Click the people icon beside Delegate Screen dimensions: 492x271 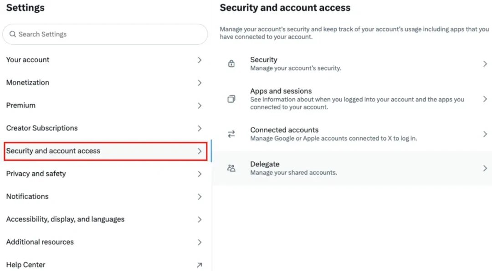pos(231,168)
